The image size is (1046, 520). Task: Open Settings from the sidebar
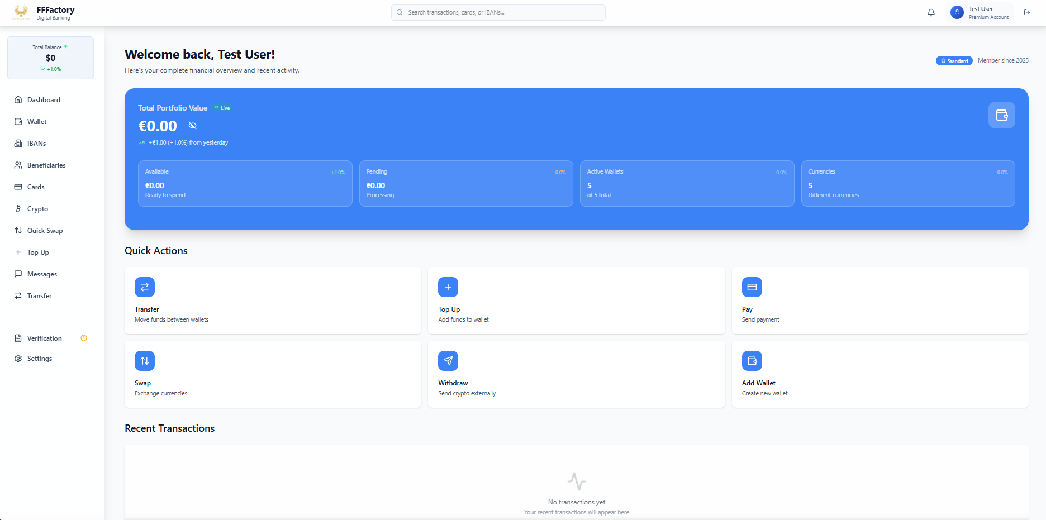point(40,359)
